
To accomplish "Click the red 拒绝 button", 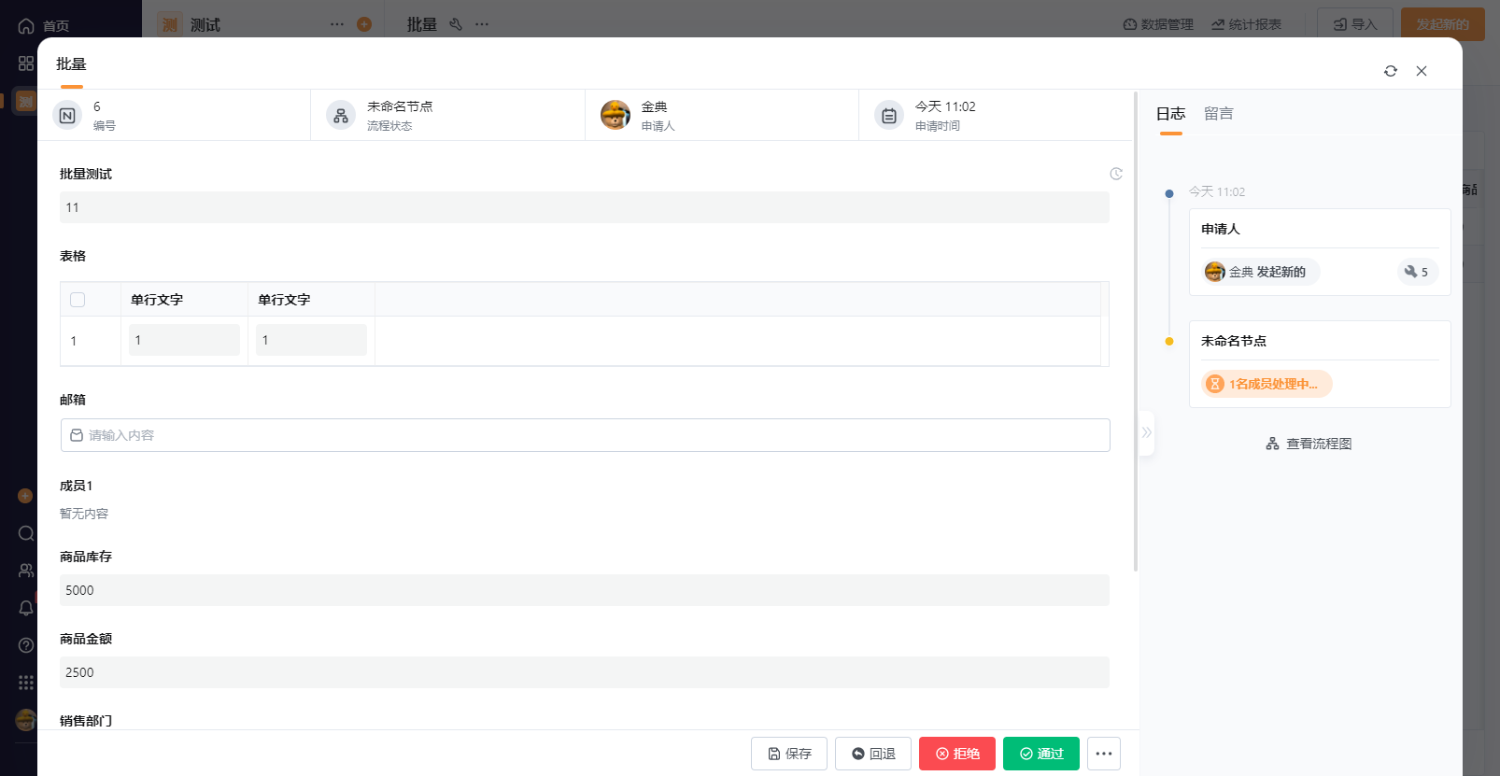I will click(x=957, y=754).
